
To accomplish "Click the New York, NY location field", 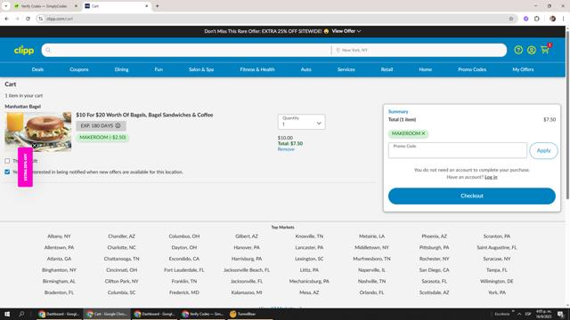I will point(419,50).
